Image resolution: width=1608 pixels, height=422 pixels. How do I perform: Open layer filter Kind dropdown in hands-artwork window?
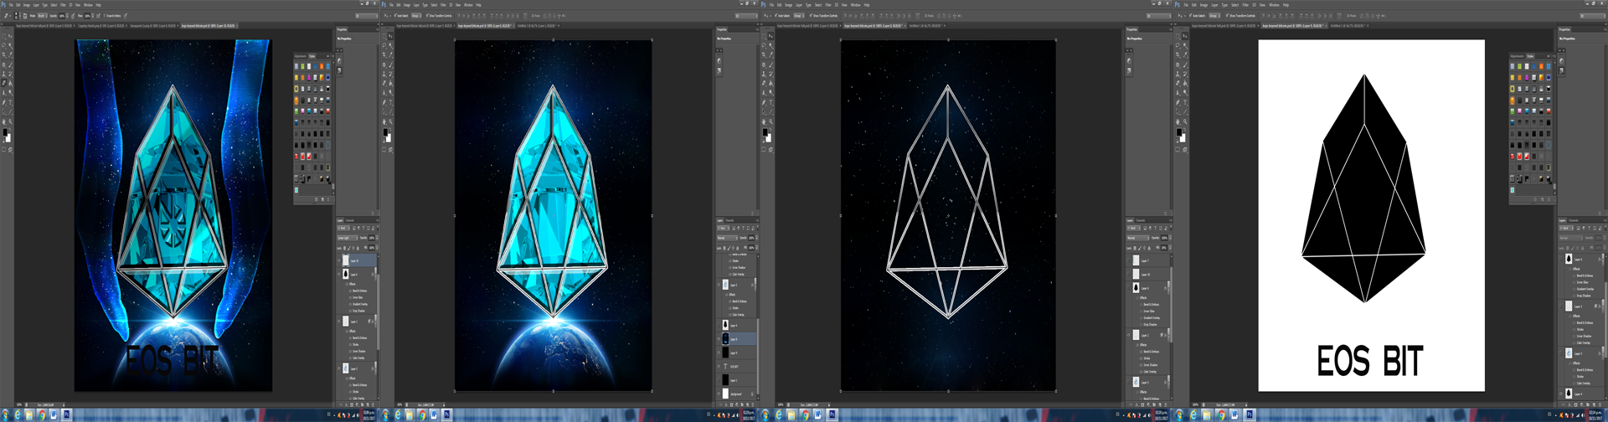(x=343, y=228)
